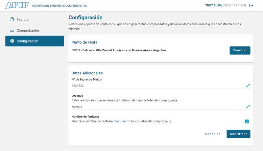
Task: Click the Leyenda pencil edit icon
Action: [x=248, y=107]
